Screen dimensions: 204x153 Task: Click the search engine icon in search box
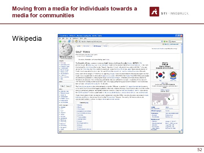click(x=170, y=41)
